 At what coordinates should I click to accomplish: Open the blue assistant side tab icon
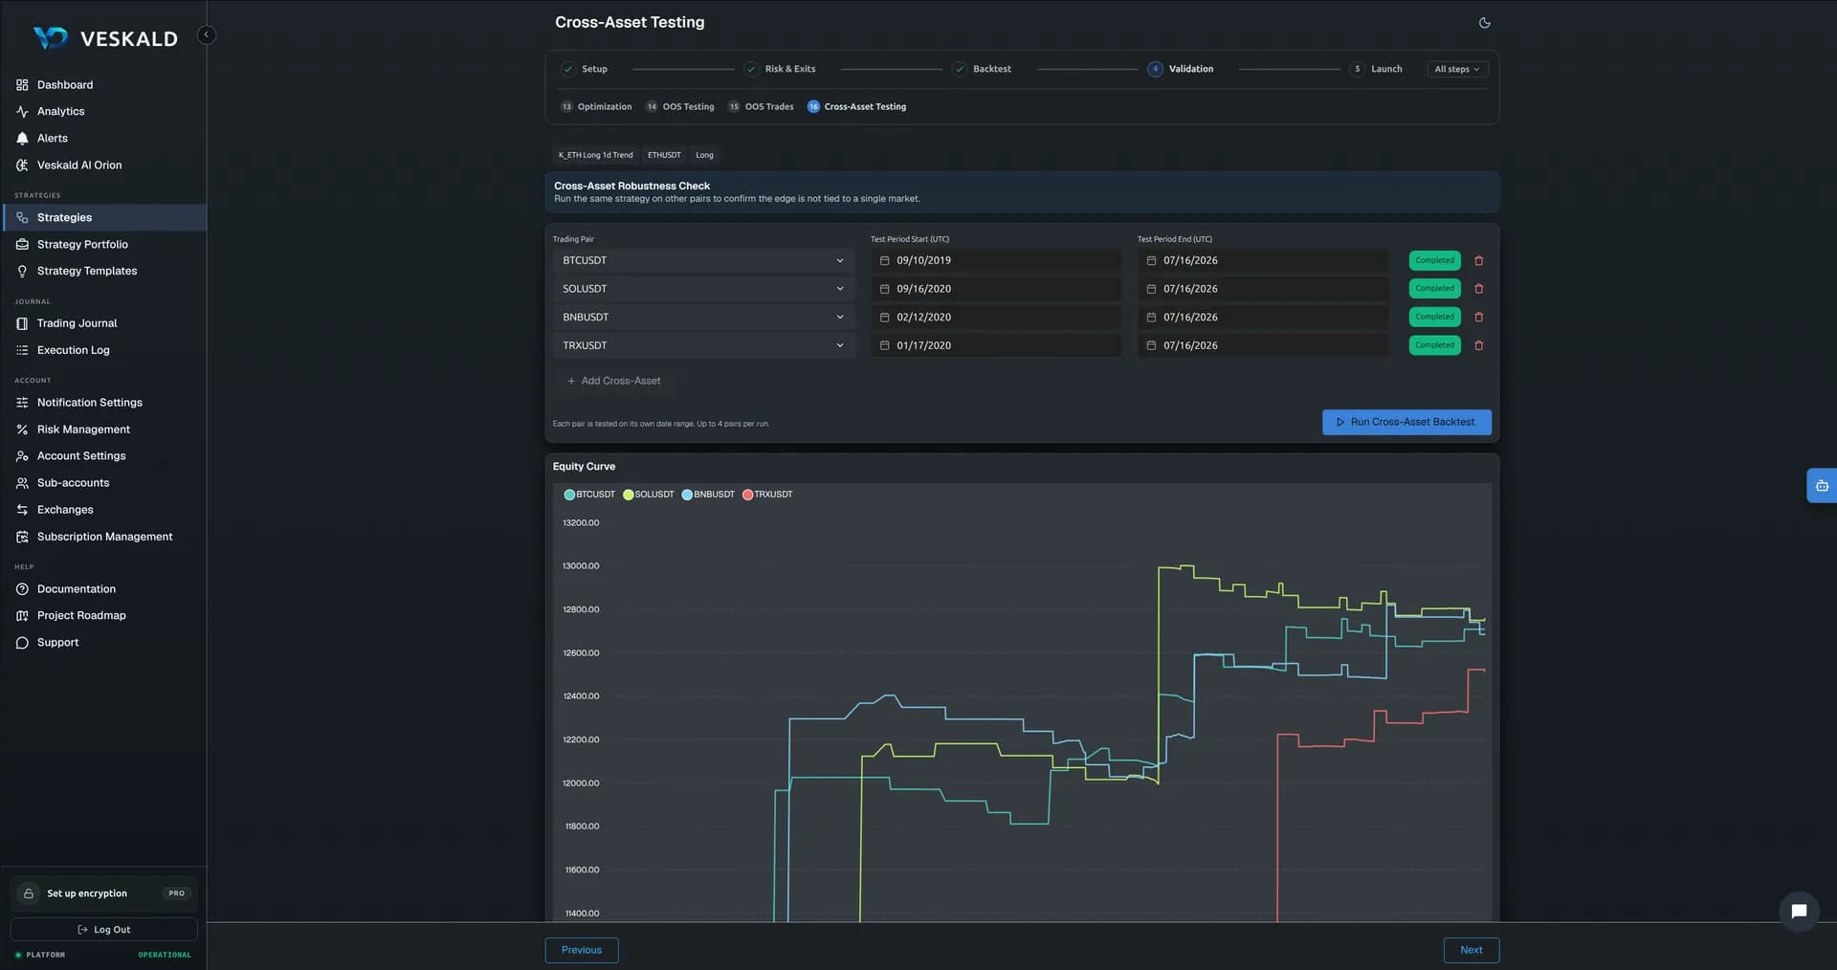click(1822, 486)
